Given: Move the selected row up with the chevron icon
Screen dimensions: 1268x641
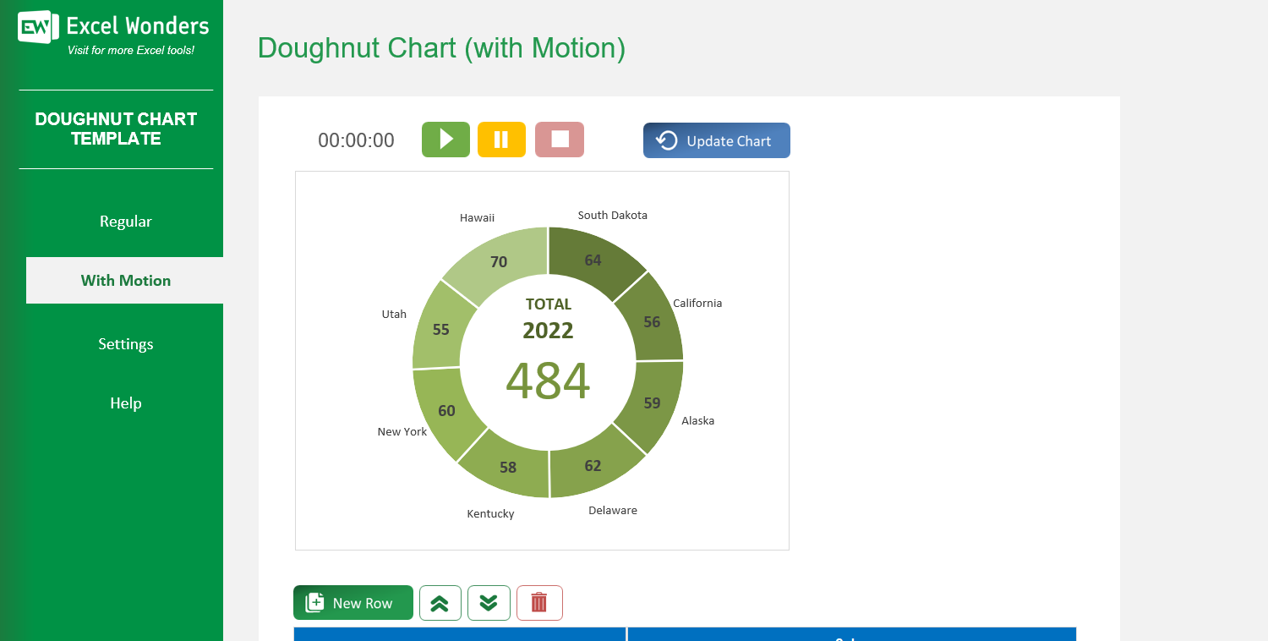Looking at the screenshot, I should click(440, 602).
